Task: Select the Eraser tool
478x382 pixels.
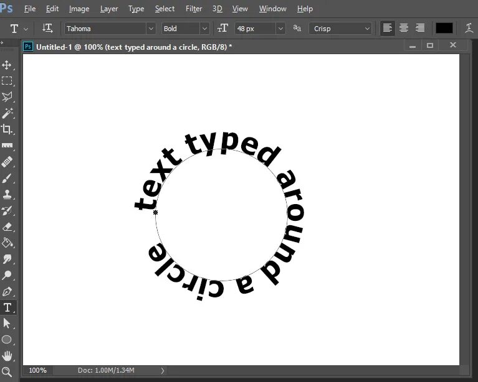Action: 7,226
